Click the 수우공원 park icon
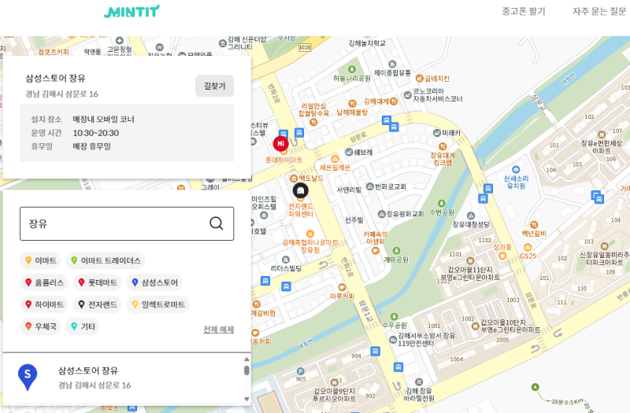Image resolution: width=630 pixels, height=413 pixels. pyautogui.click(x=395, y=317)
